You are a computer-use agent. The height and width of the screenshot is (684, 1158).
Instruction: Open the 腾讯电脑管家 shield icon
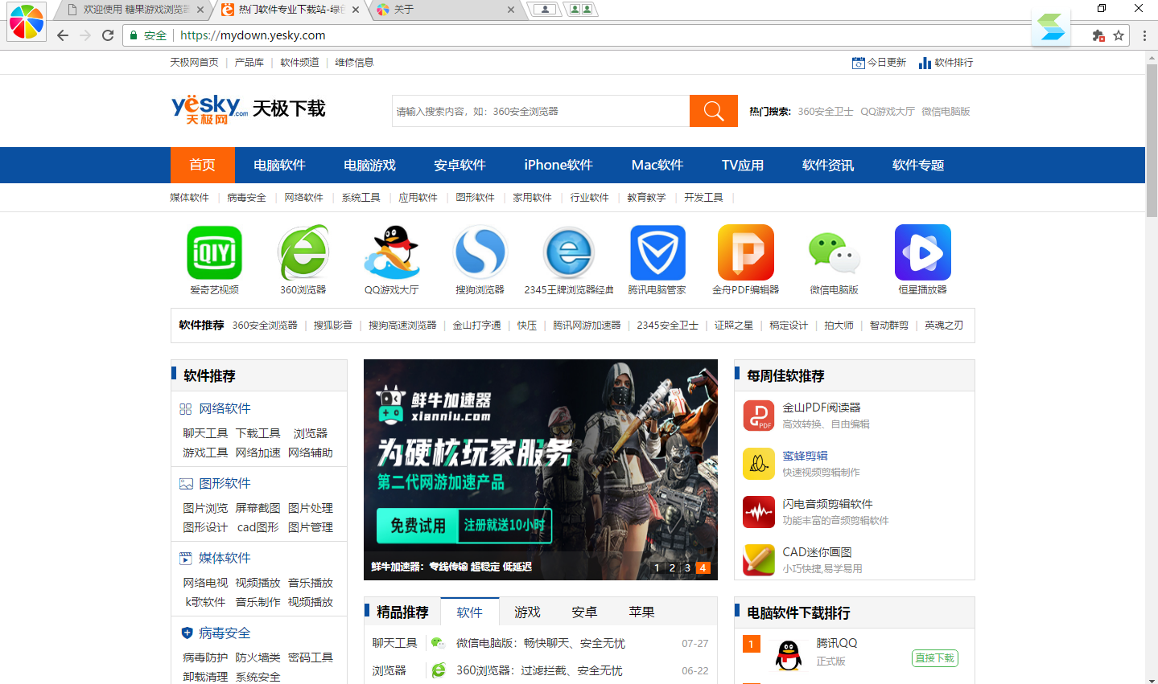tap(657, 252)
